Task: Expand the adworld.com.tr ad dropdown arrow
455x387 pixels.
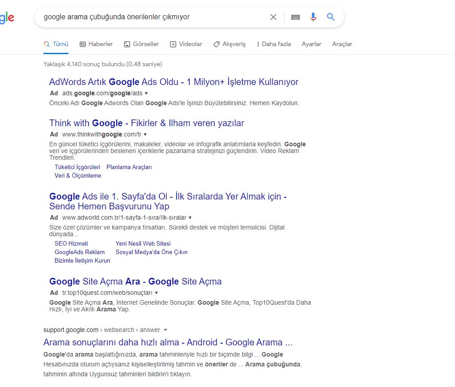Action: [x=190, y=218]
